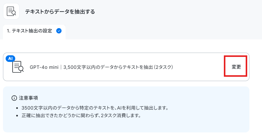The image size is (262, 139).
Task: Select the GPT-4o mini action description text
Action: [x=101, y=67]
